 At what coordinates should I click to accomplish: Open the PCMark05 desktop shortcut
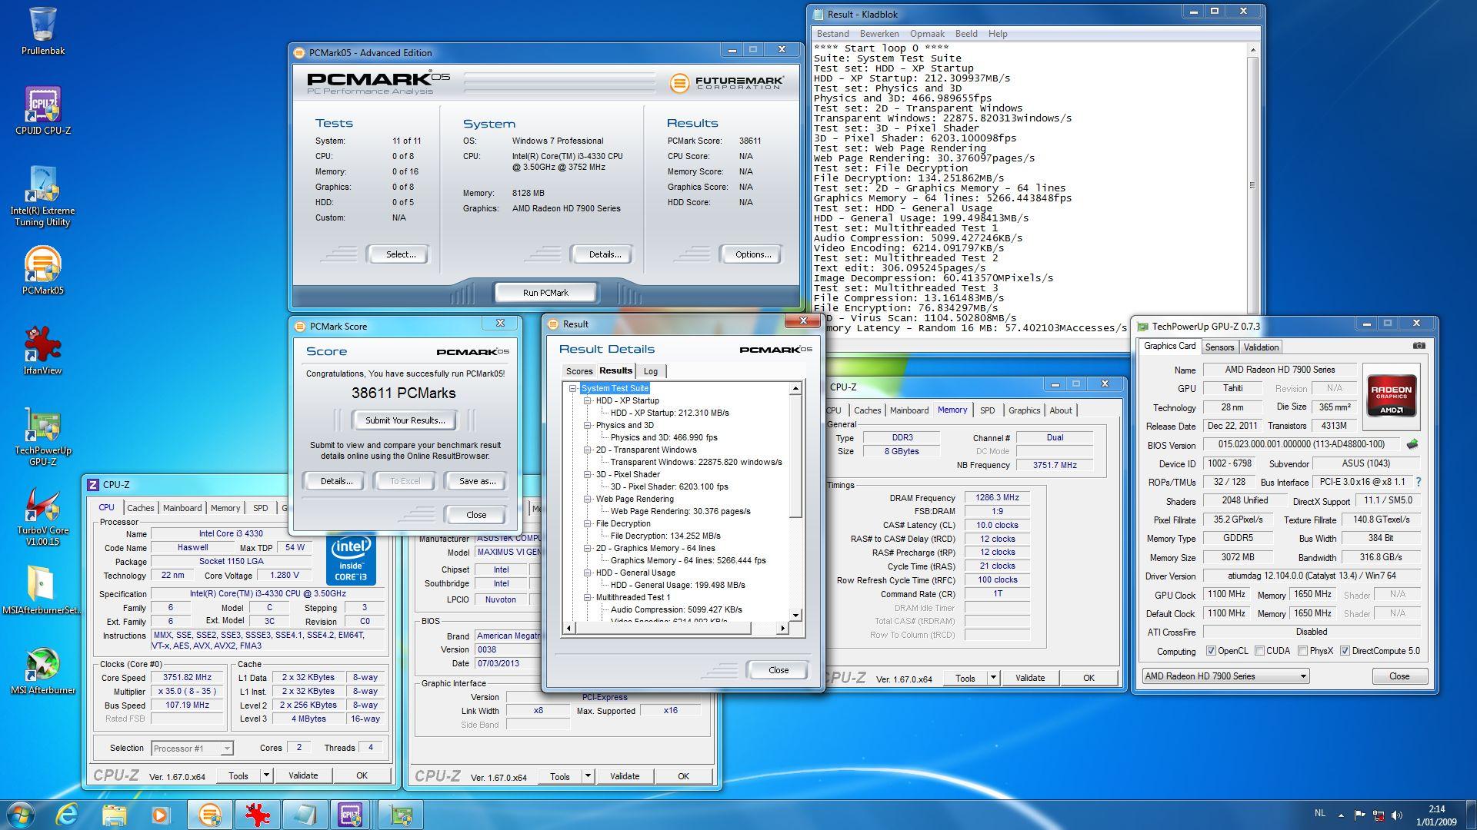point(42,271)
